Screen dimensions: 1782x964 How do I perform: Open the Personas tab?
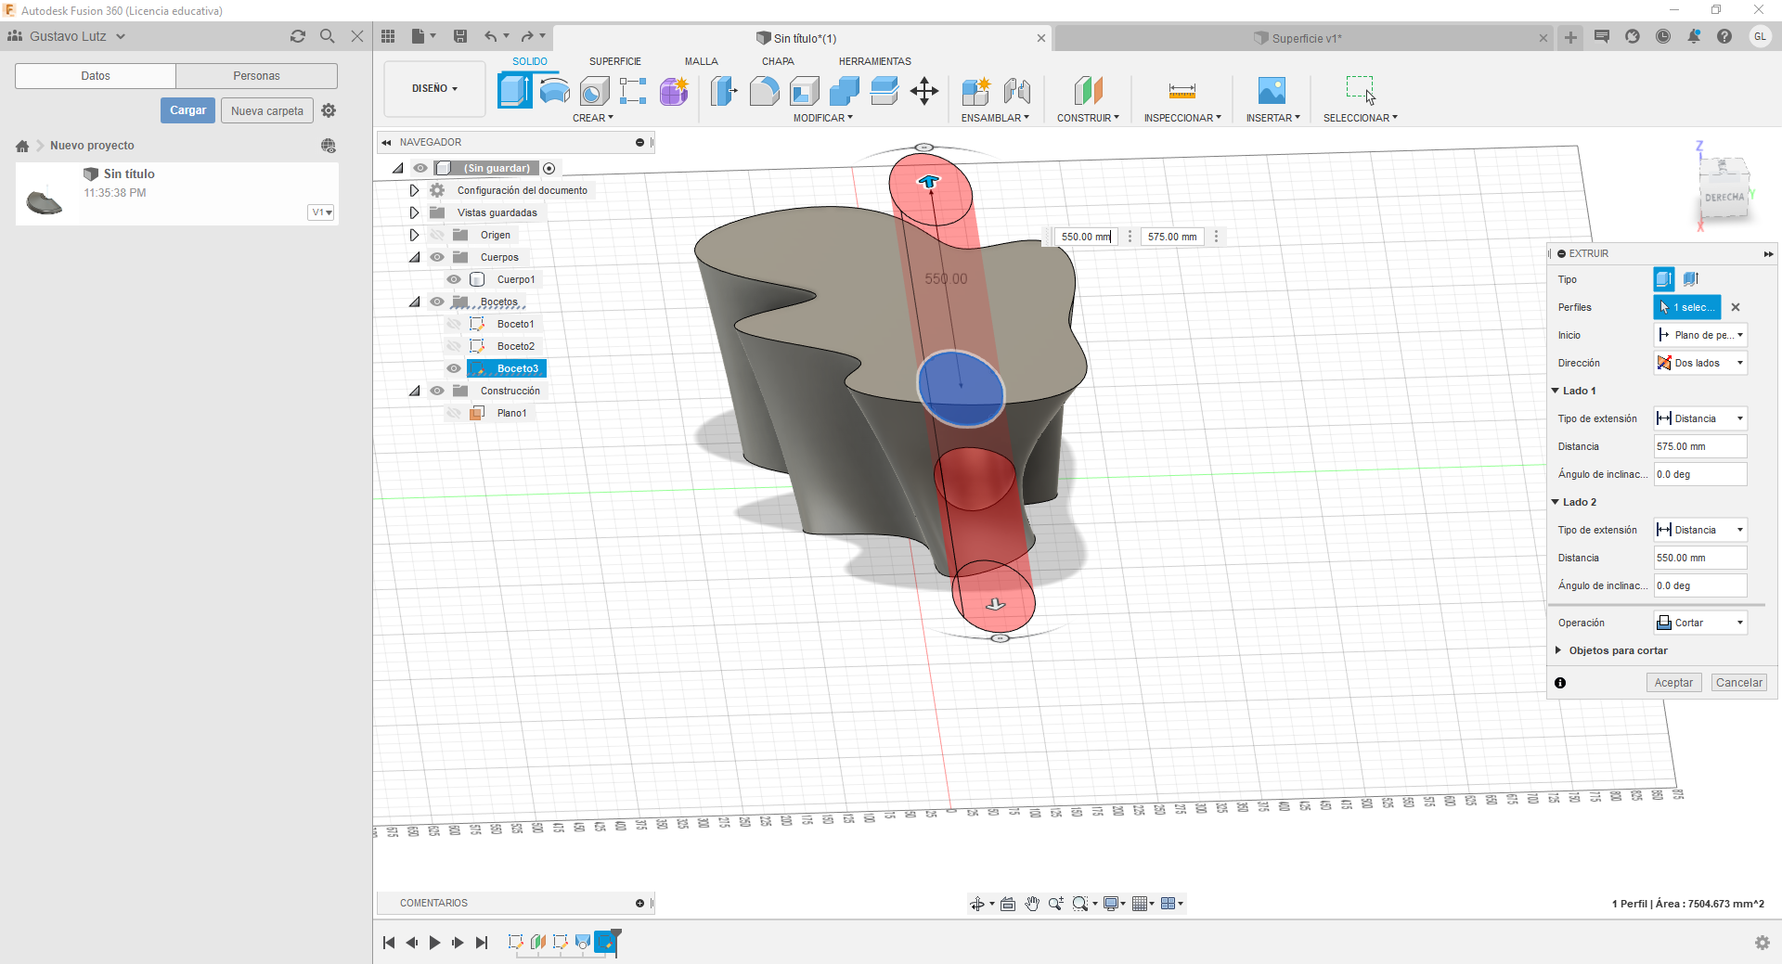(256, 76)
